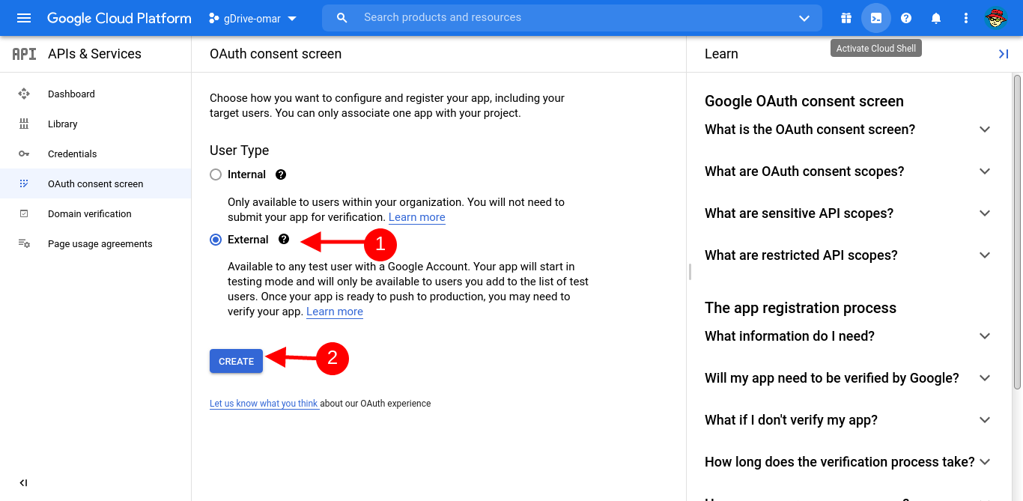Screen dimensions: 1023x501
Task: Open the account avatar in top right
Action: click(997, 17)
